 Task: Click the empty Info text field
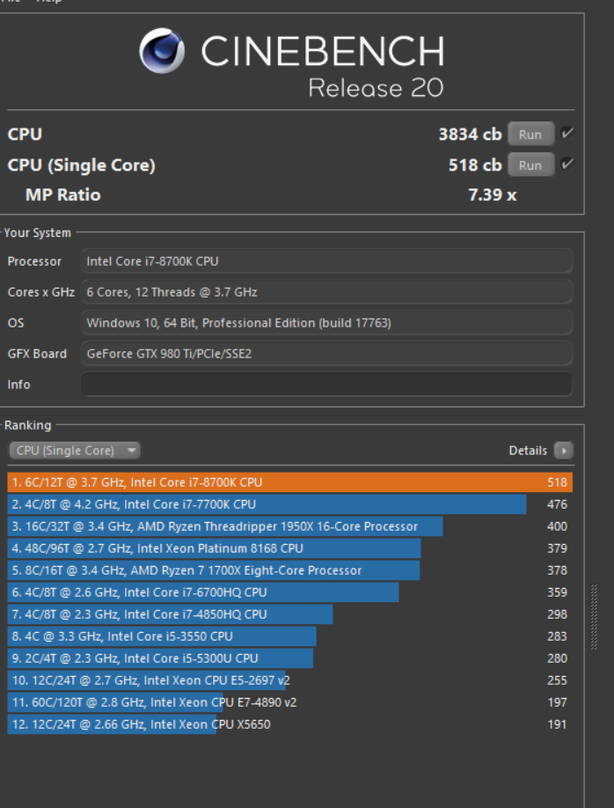click(326, 385)
